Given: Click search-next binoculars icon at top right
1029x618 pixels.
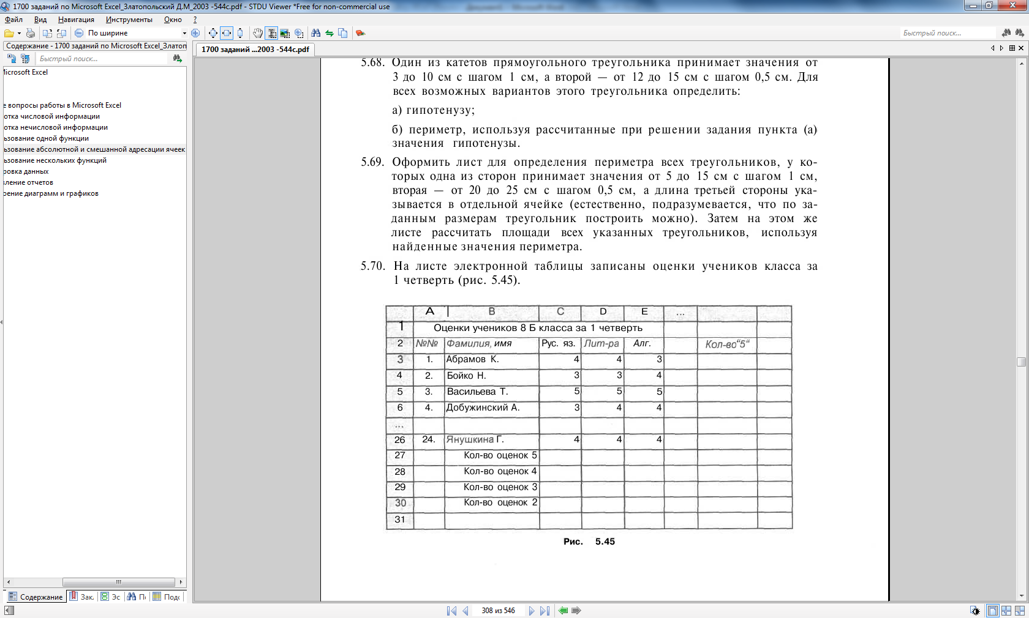Looking at the screenshot, I should pos(1006,33).
